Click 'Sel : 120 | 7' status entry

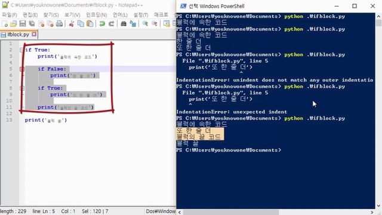pos(95,211)
